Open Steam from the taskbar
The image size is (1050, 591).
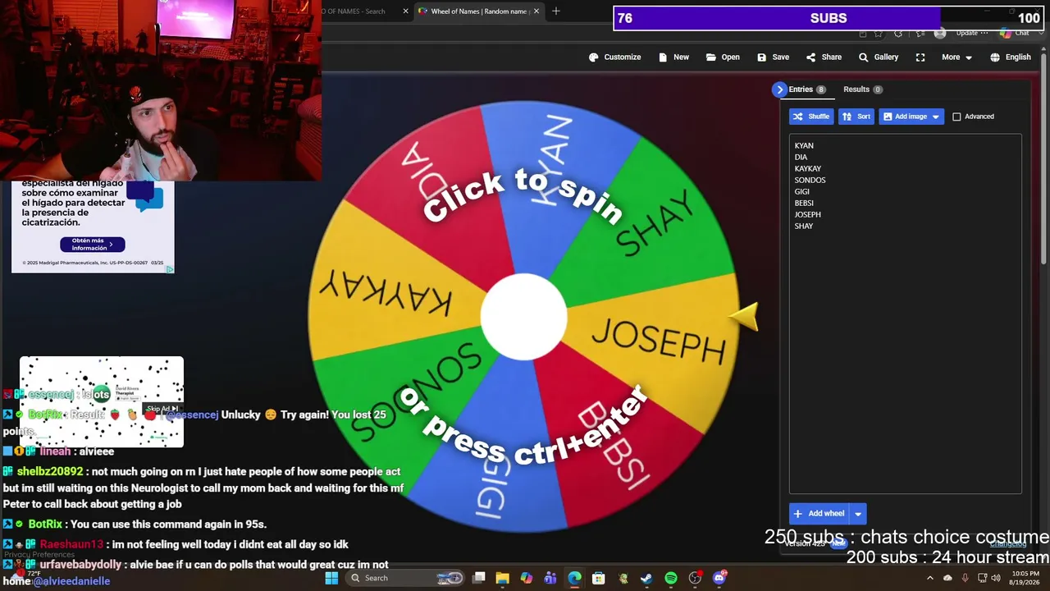[646, 578]
